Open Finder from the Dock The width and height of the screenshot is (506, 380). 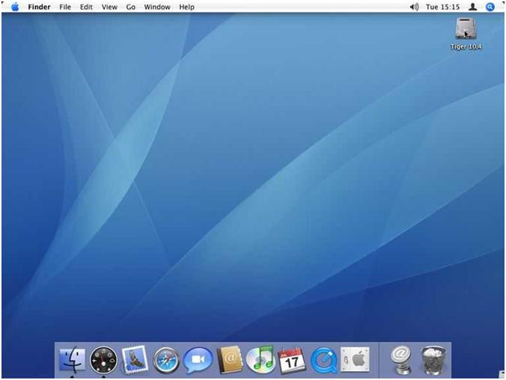72,360
